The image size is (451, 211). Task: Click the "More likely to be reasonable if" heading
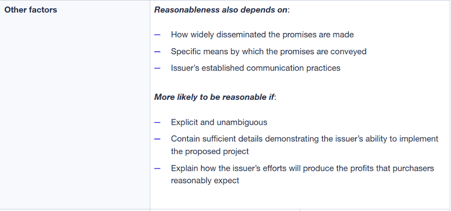click(215, 97)
